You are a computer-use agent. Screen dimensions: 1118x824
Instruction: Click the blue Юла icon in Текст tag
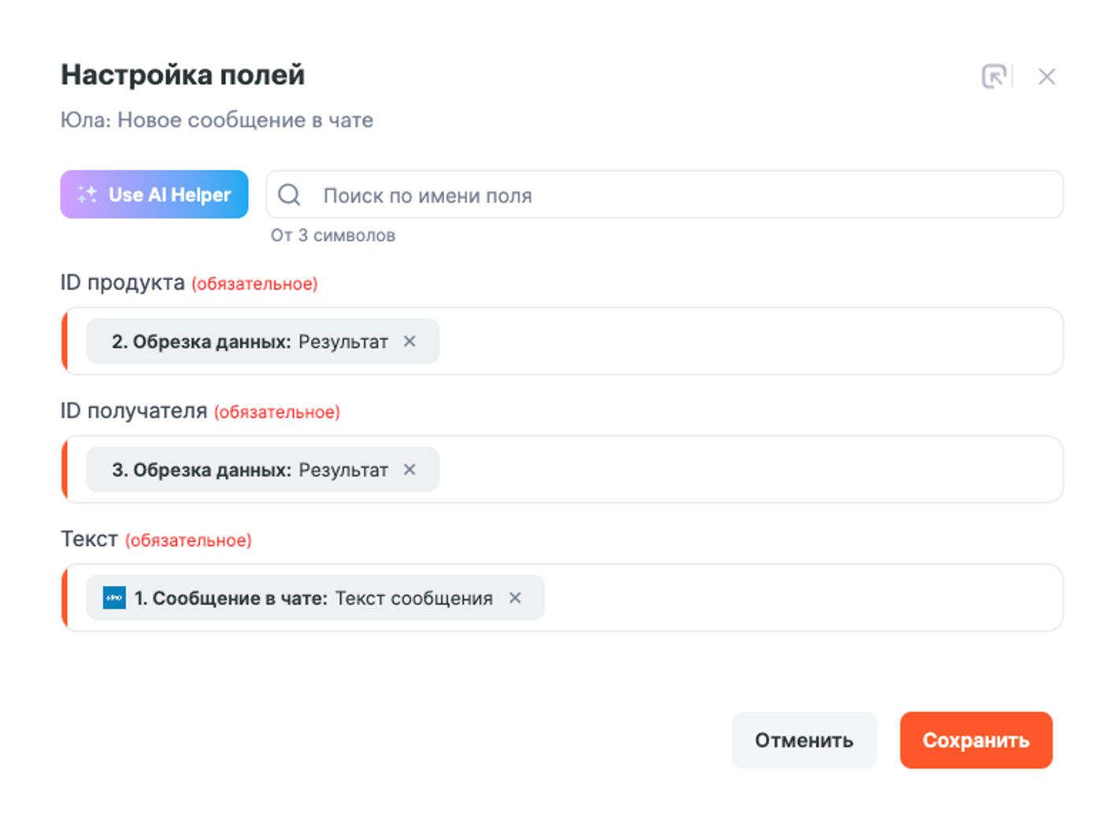pyautogui.click(x=115, y=598)
